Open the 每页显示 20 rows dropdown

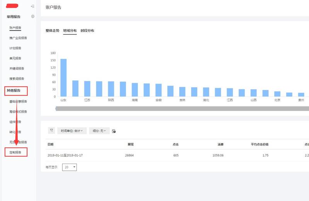click(70, 167)
